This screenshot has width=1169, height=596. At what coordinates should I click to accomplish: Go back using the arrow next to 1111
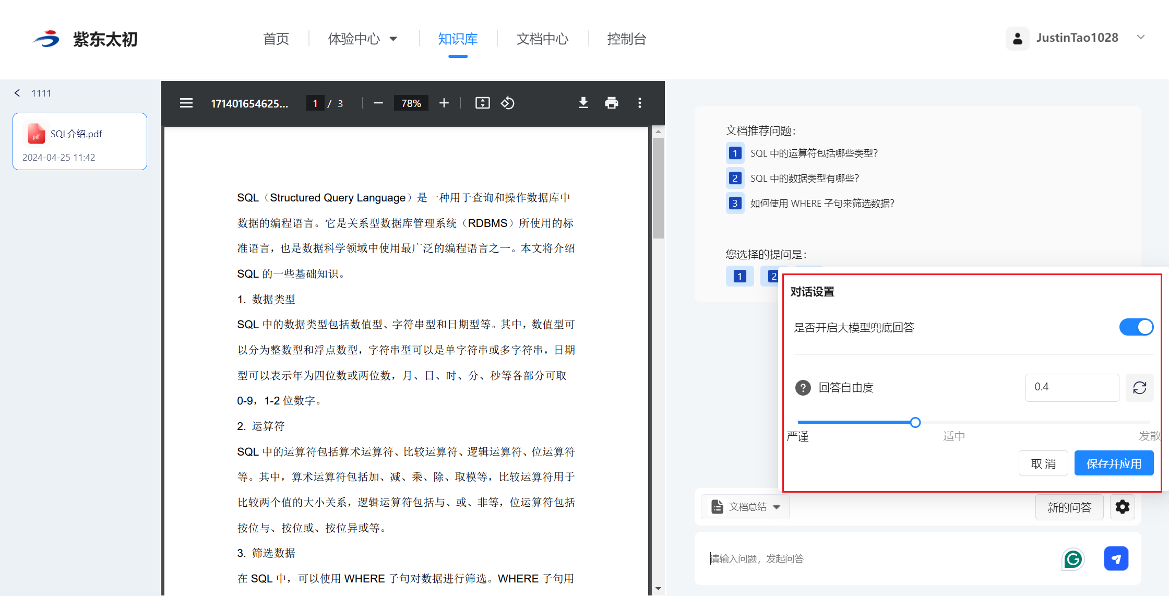click(x=17, y=93)
